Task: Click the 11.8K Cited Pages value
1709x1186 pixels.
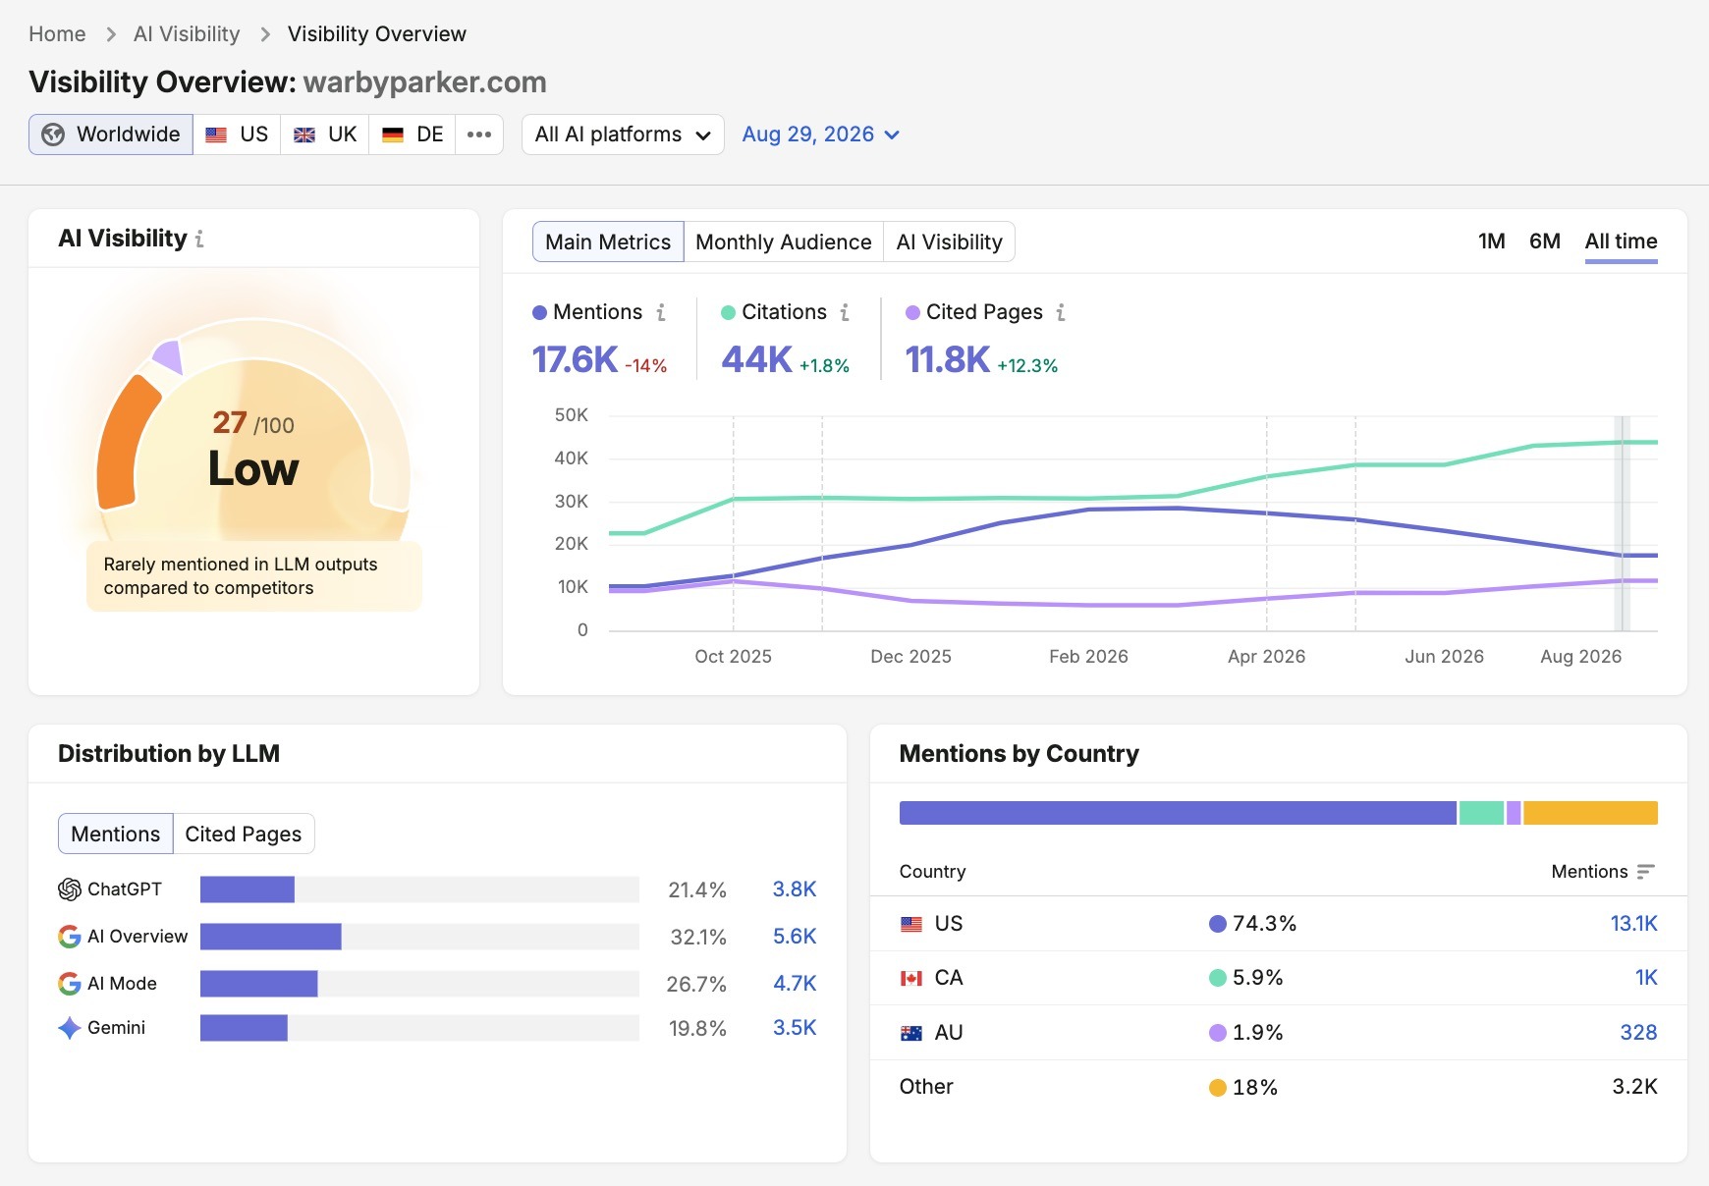Action: [x=948, y=360]
